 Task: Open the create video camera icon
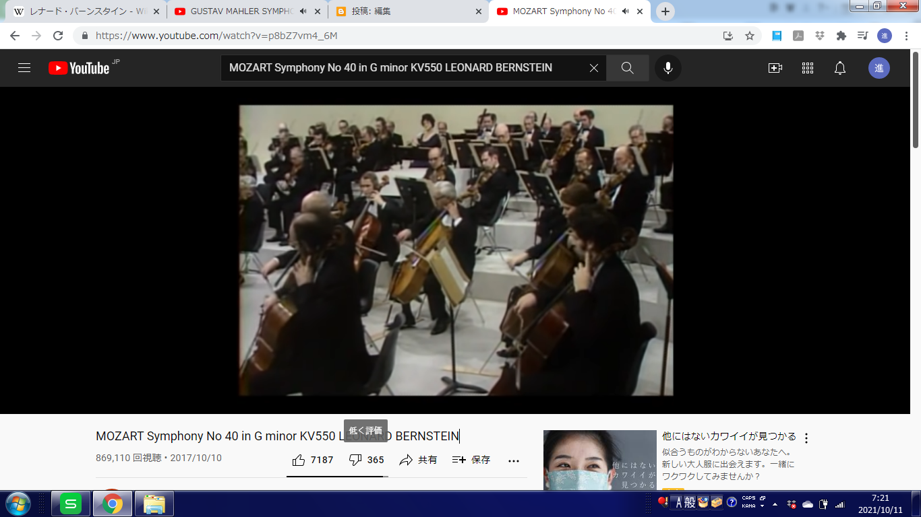(775, 68)
